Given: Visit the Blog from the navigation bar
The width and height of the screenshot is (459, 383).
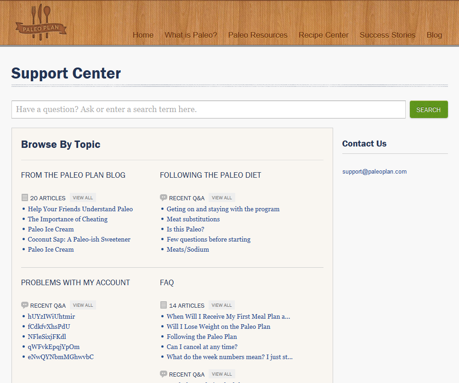Looking at the screenshot, I should 434,35.
